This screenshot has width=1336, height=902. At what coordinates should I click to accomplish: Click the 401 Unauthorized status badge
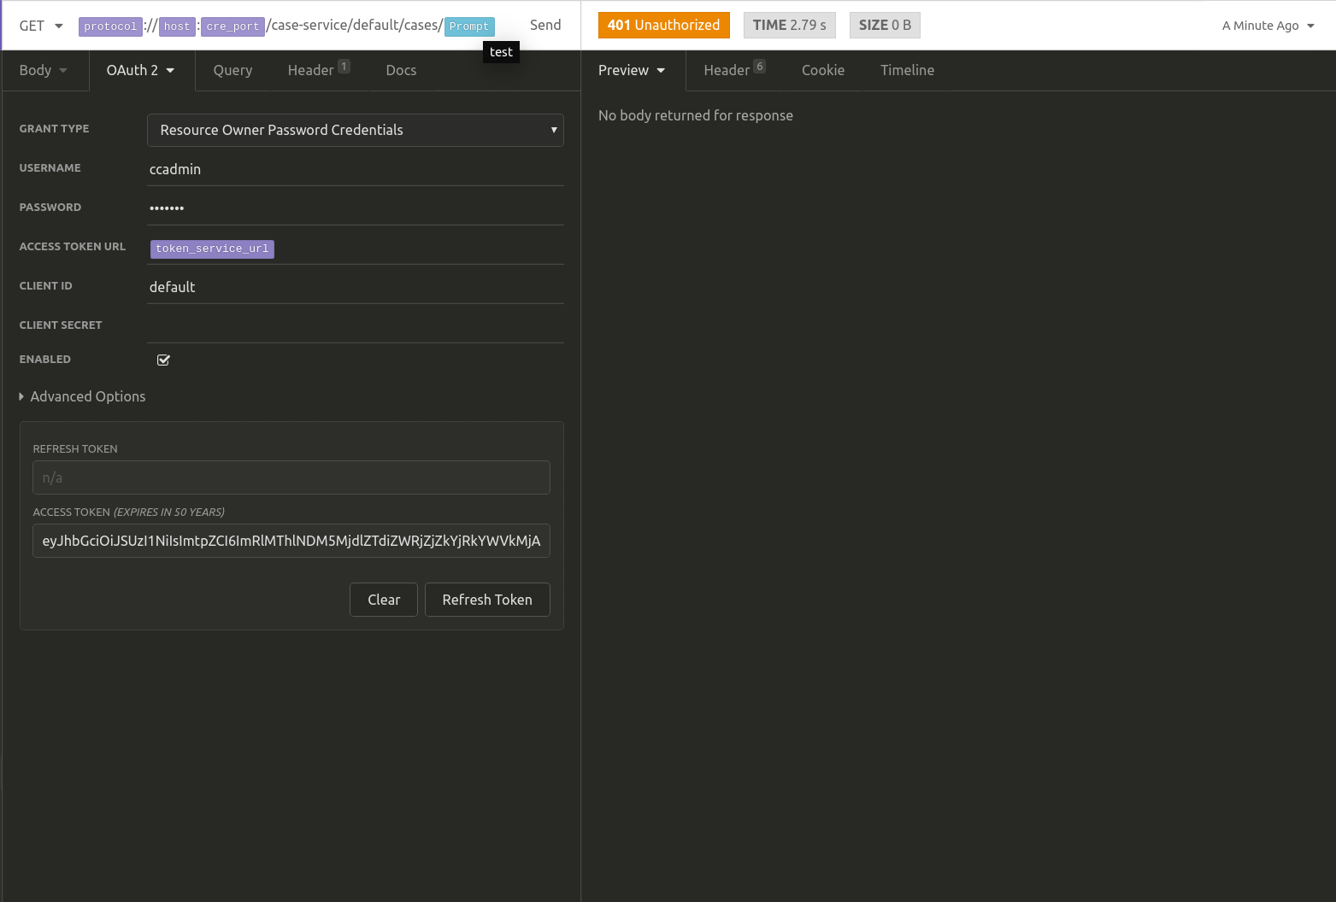pyautogui.click(x=663, y=25)
